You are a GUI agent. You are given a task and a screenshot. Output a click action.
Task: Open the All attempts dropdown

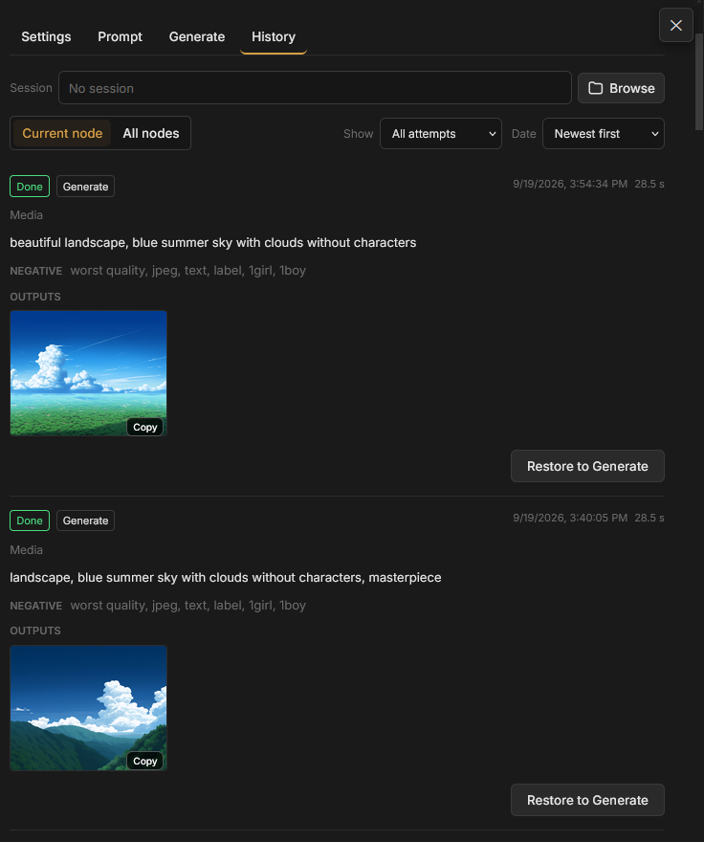pyautogui.click(x=440, y=134)
